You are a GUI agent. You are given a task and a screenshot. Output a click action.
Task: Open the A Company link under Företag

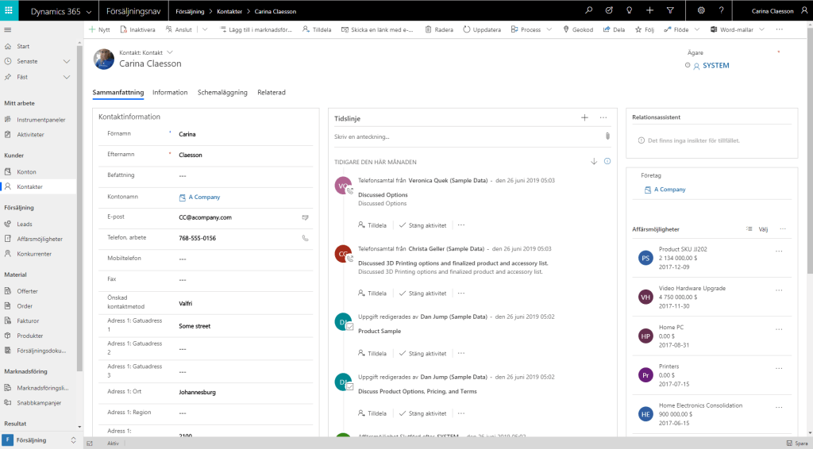pyautogui.click(x=670, y=190)
